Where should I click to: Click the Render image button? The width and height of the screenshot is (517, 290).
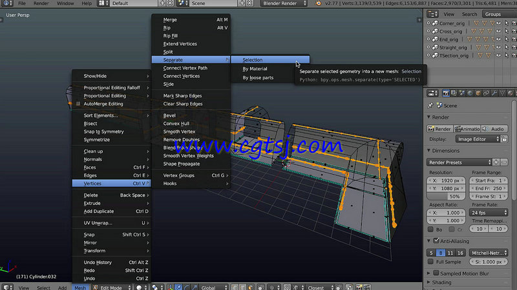[x=439, y=129]
